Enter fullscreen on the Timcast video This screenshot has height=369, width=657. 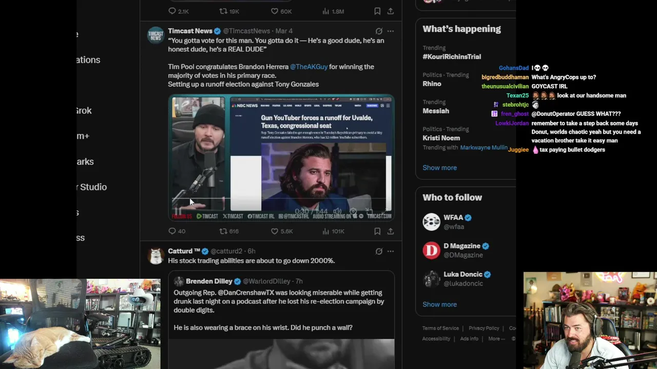tap(384, 211)
